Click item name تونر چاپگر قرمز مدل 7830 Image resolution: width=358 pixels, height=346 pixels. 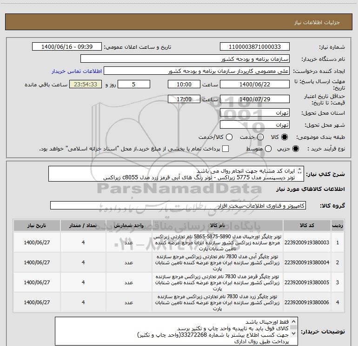[218, 282]
